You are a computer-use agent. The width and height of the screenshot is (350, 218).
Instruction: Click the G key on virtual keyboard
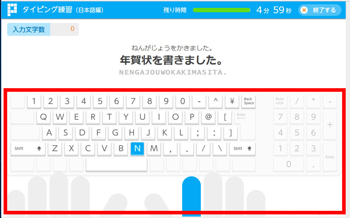pyautogui.click(x=115, y=133)
